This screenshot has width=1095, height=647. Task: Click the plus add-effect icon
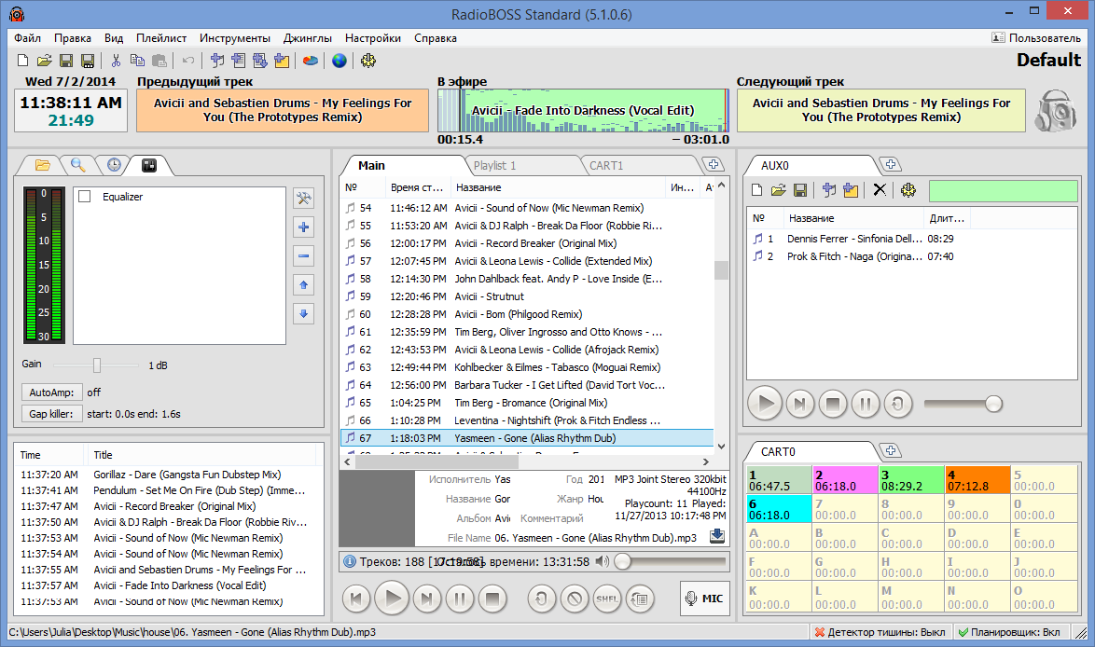point(304,227)
